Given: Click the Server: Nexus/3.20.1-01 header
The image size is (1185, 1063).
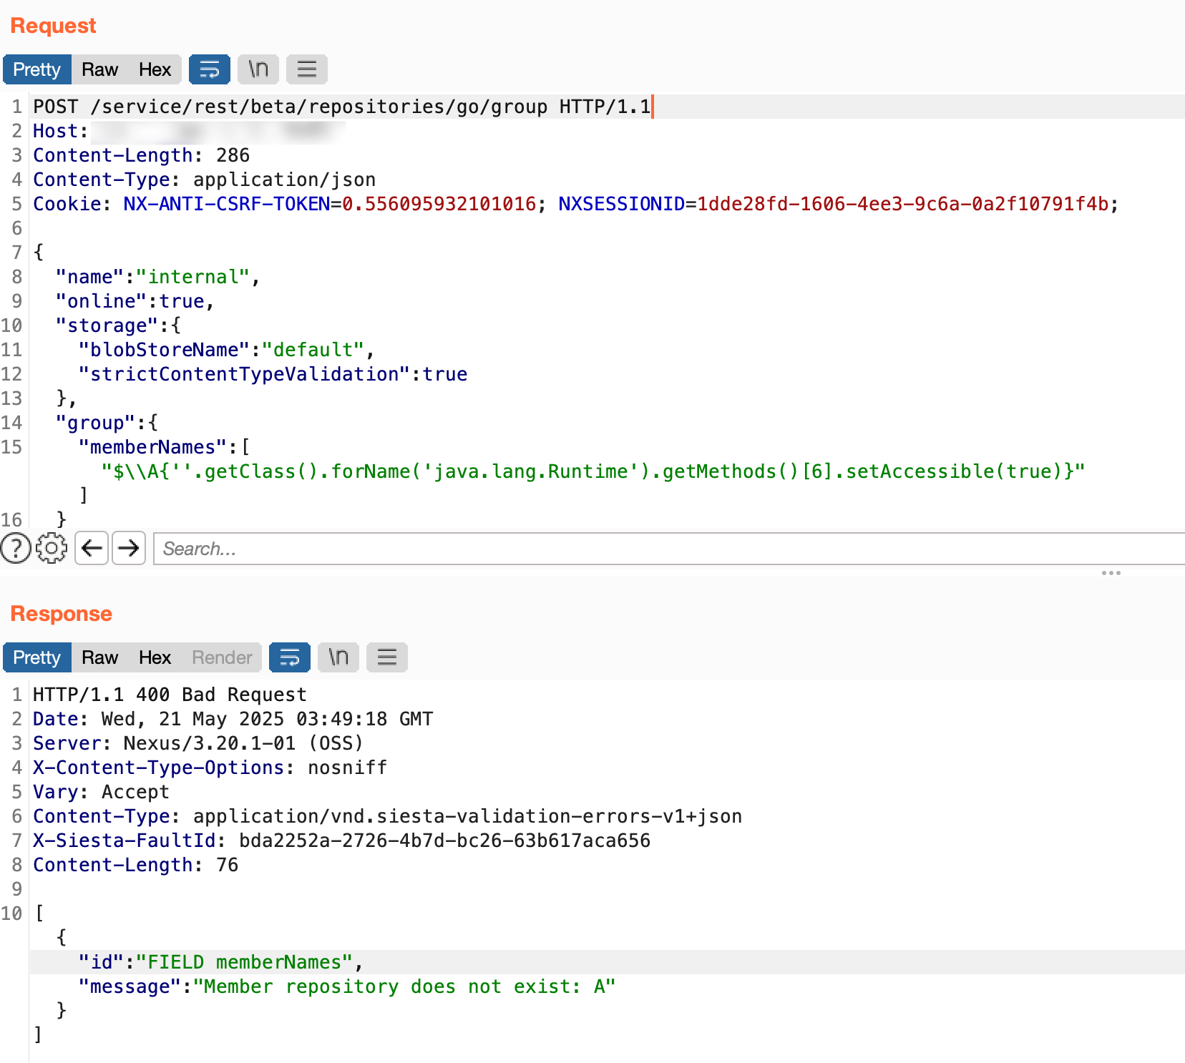Looking at the screenshot, I should tap(198, 743).
